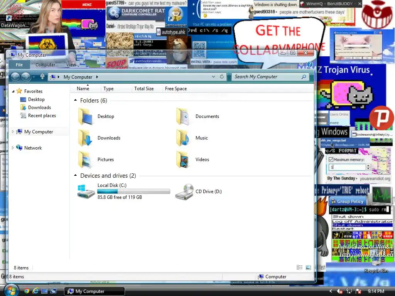Screen dimensions: 395x296
Task: Refresh the My Computer address bar
Action: [222, 77]
